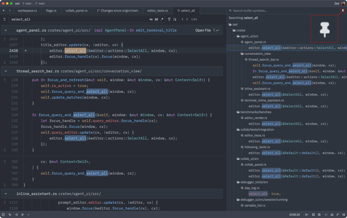Select the select_all search tab
Screen dimensions: 347x218
click(x=186, y=10)
